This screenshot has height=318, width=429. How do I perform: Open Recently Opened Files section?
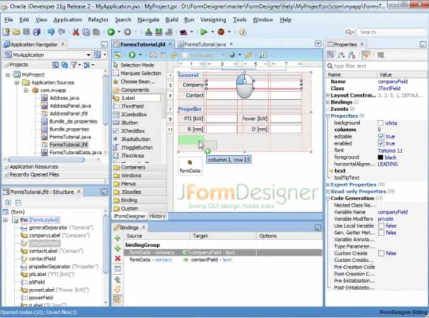(34, 174)
